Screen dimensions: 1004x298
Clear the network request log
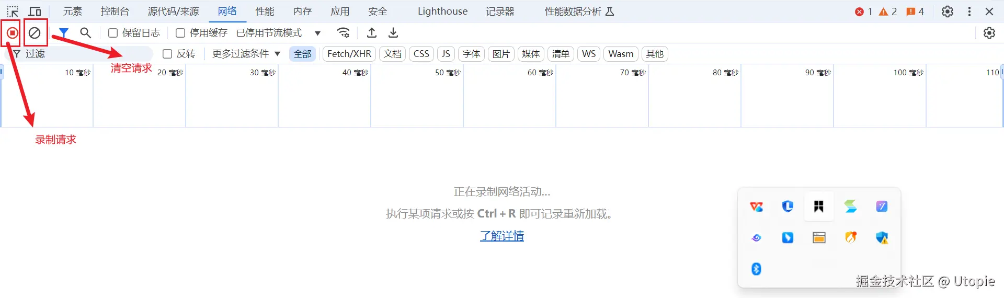coord(35,33)
